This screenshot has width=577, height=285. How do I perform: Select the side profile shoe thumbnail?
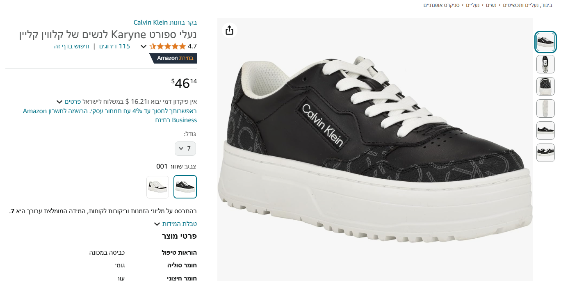tap(545, 130)
